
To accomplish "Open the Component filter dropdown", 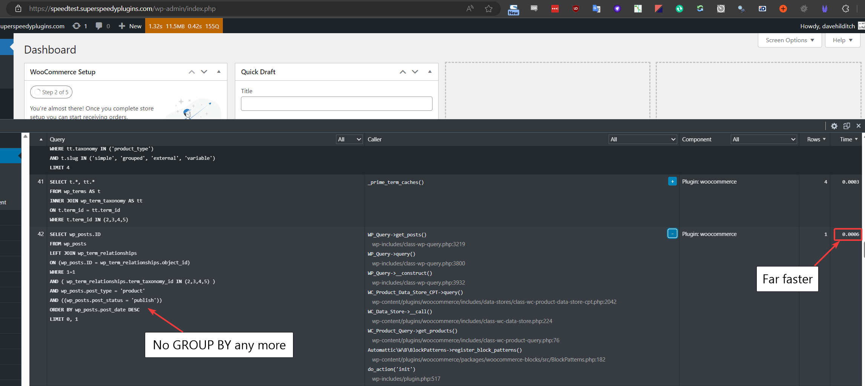I will (x=764, y=139).
